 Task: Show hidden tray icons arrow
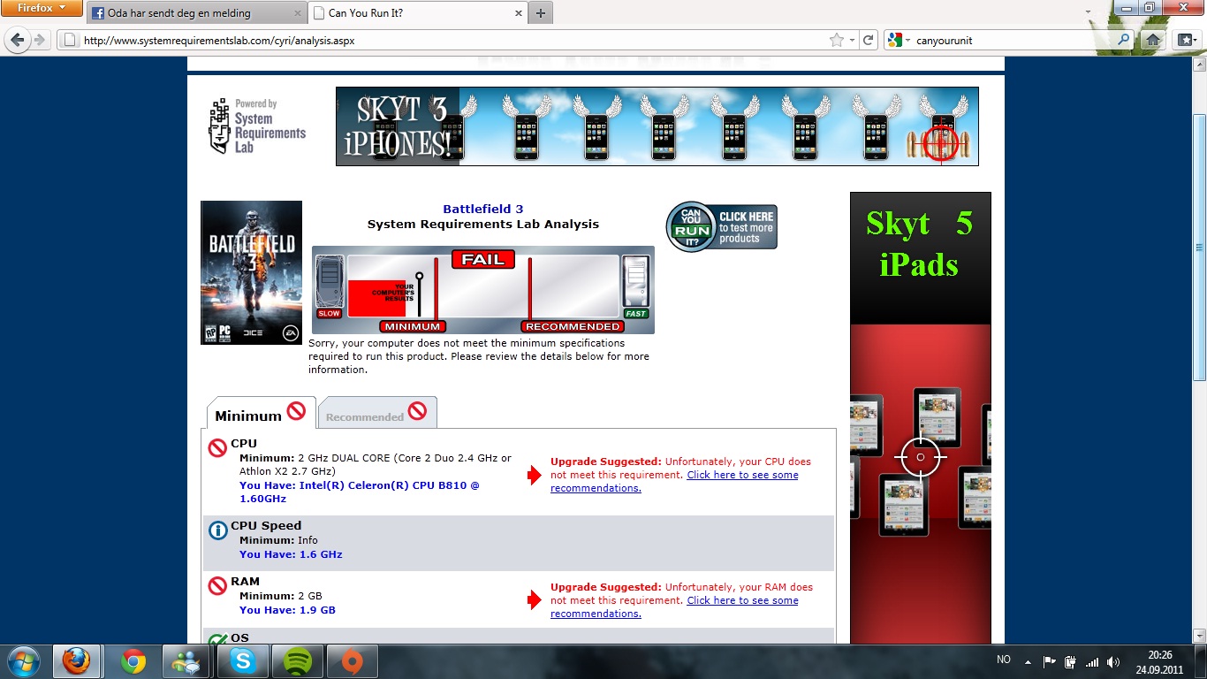[1028, 661]
